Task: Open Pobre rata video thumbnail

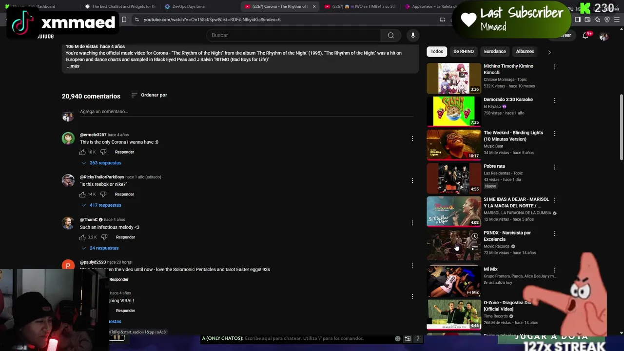Action: pos(454,178)
